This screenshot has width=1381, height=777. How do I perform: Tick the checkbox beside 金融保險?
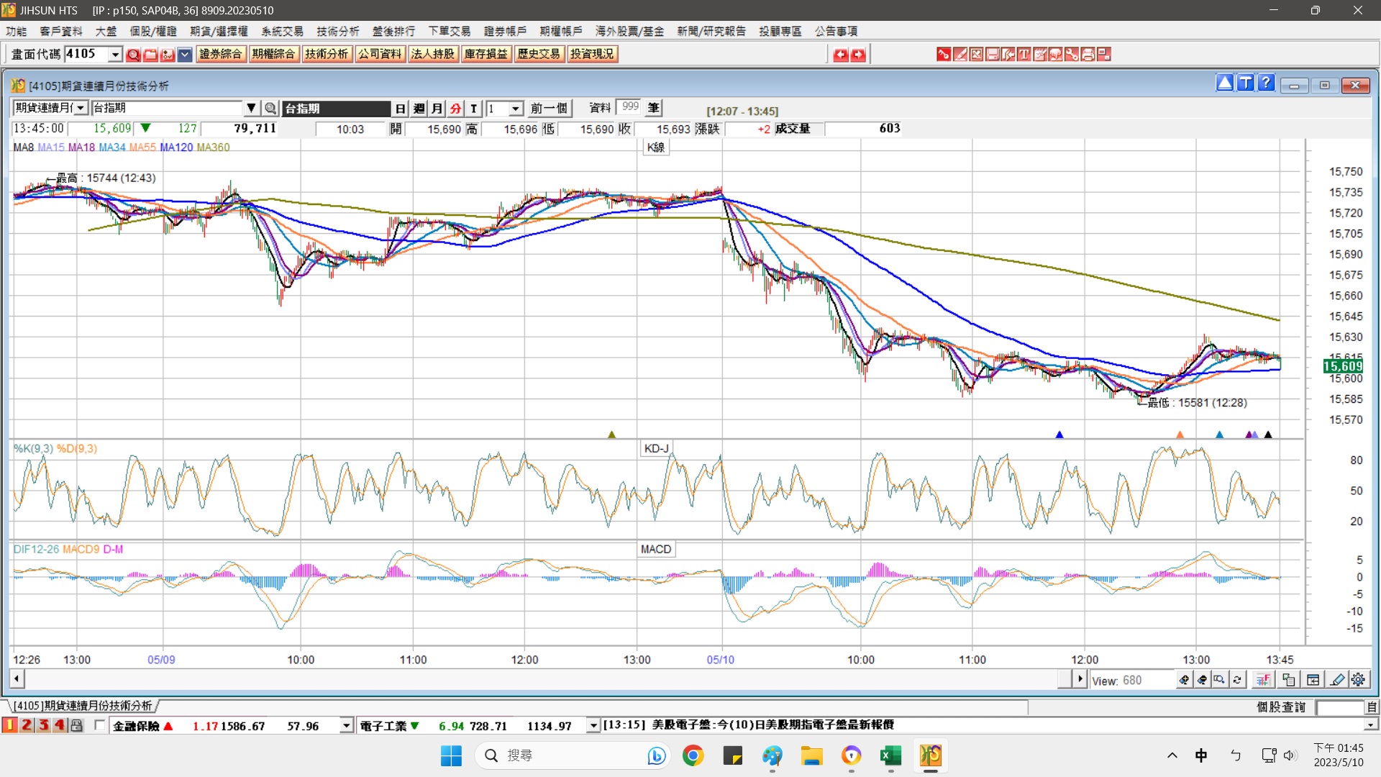(x=99, y=725)
